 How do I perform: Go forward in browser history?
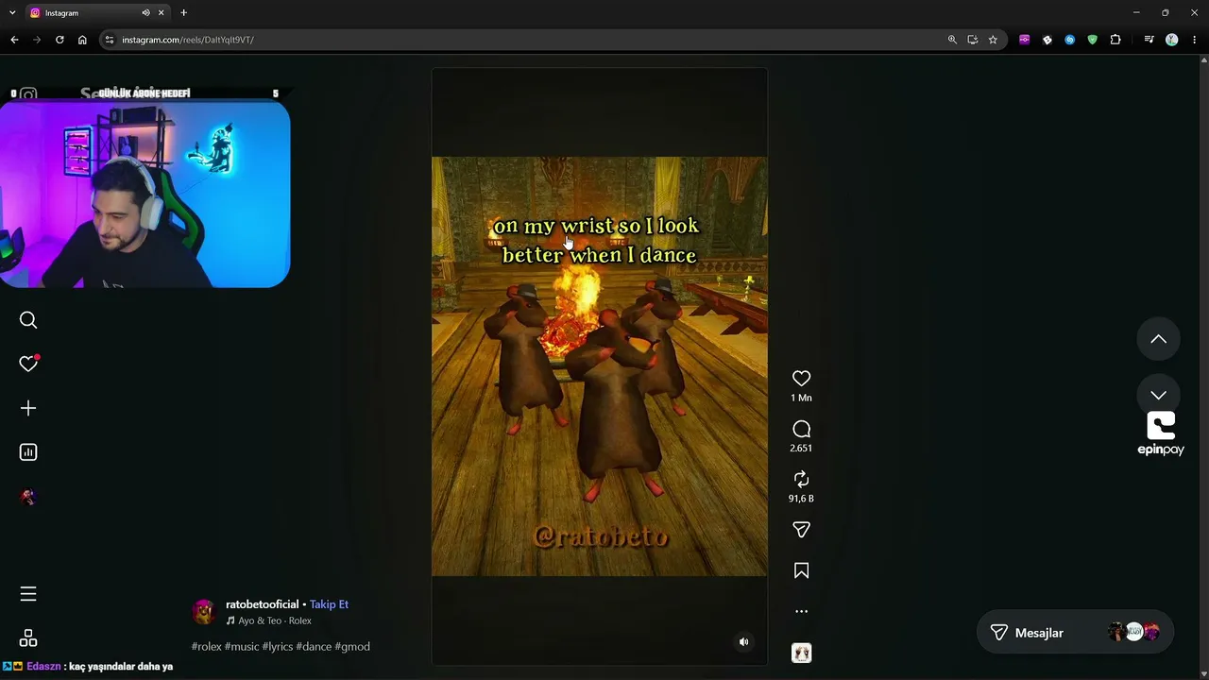[37, 40]
